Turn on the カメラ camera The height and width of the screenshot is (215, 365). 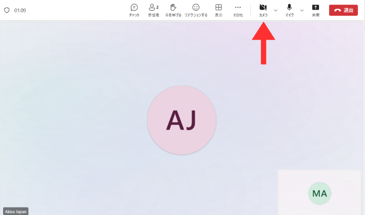263,11
